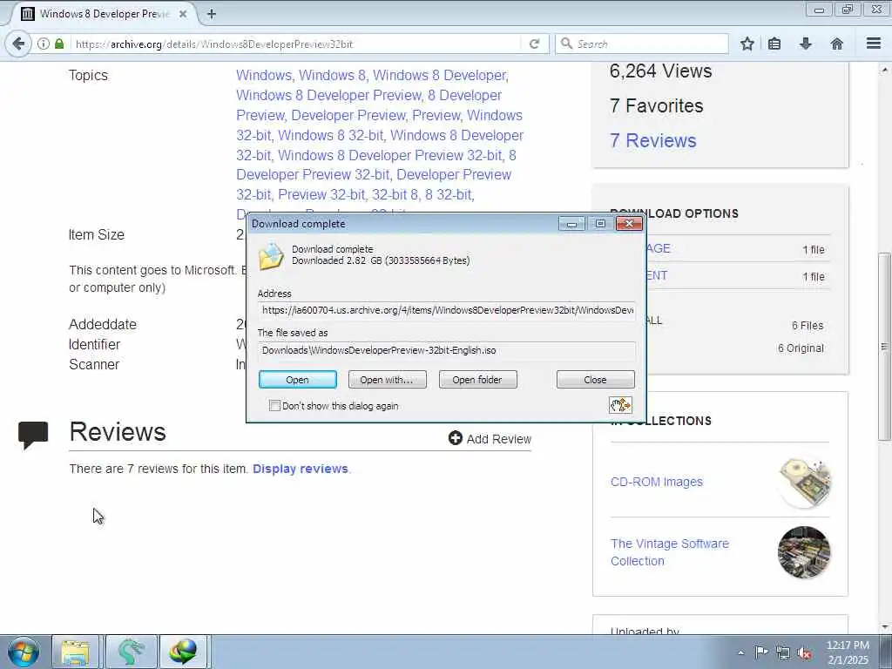Go to Firefox home page icon
Screen dimensions: 892x669
[836, 44]
